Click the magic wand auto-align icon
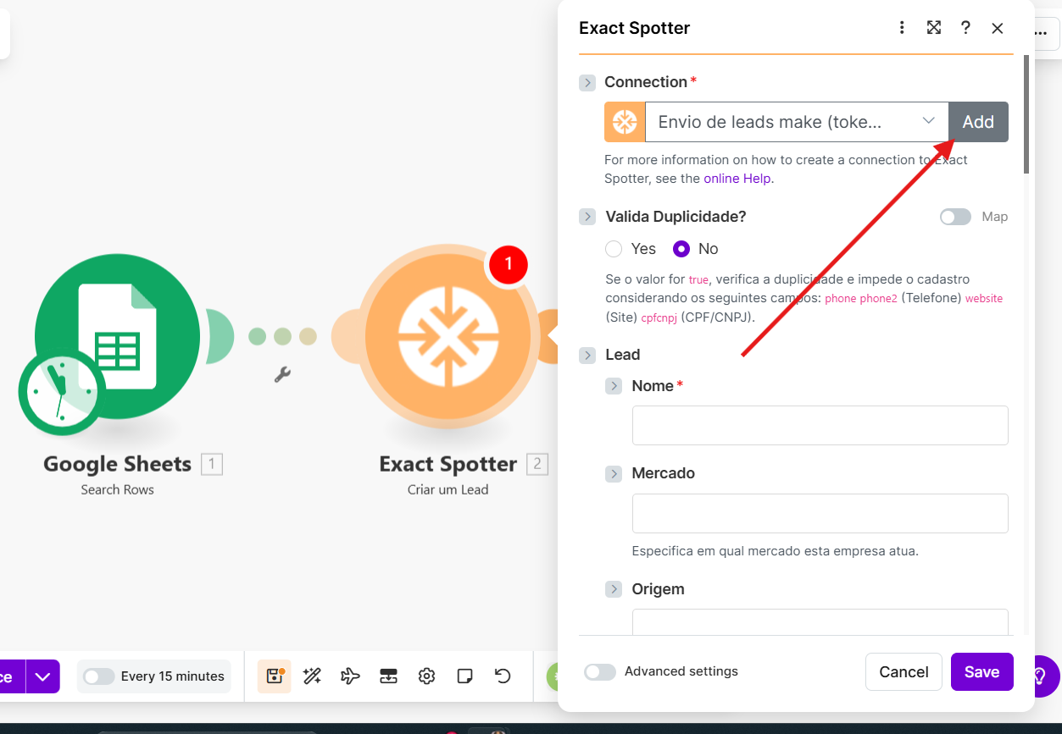 [312, 676]
